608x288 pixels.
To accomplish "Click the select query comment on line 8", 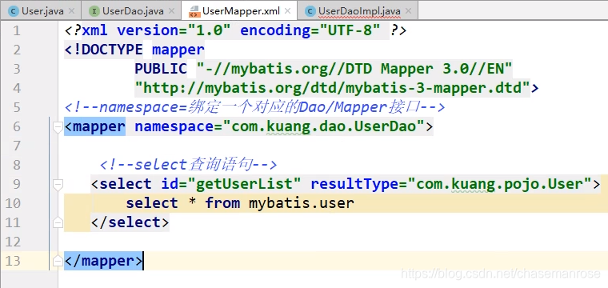I will (x=189, y=165).
